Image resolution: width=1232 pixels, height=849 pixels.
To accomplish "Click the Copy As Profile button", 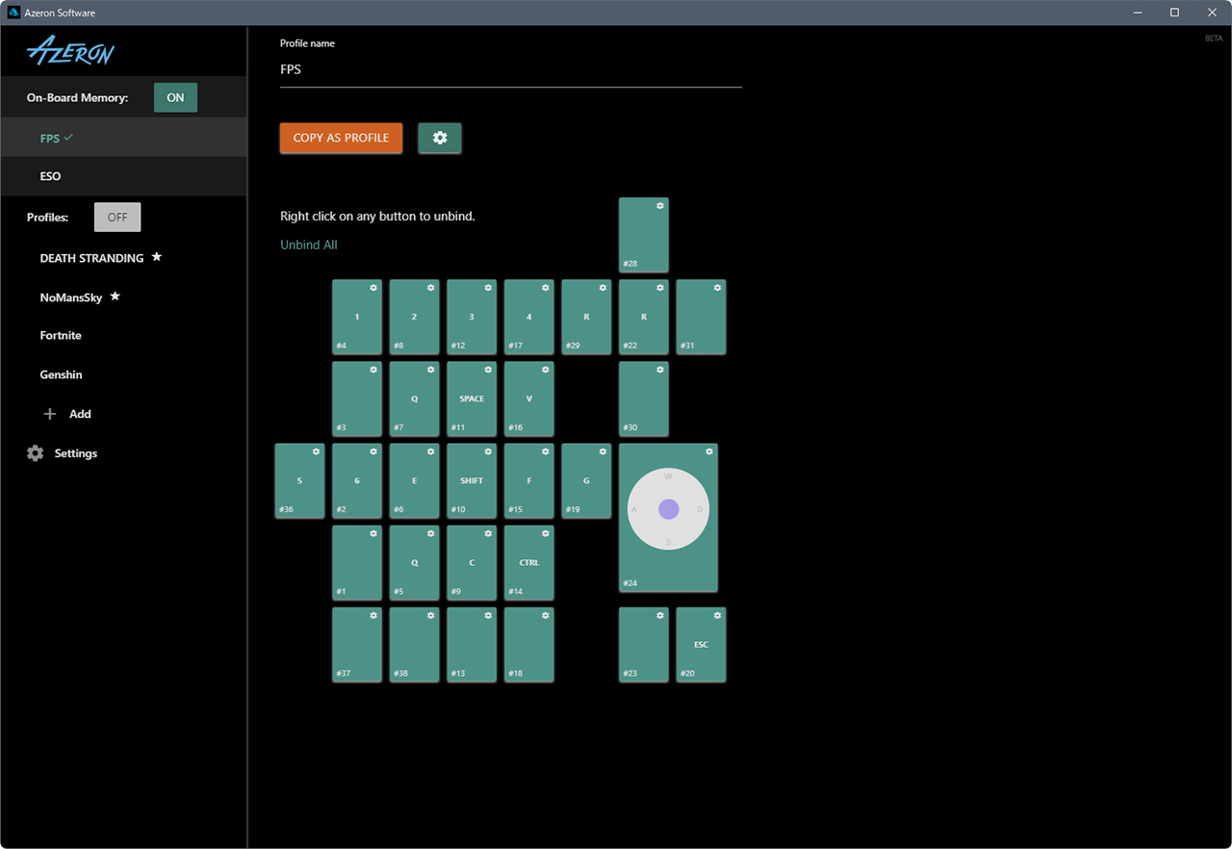I will pos(341,138).
